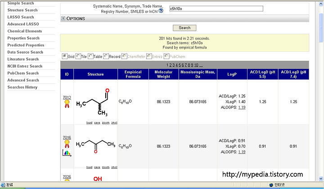Select the PubChem radio button
The image size is (324, 189).
tap(166, 56)
